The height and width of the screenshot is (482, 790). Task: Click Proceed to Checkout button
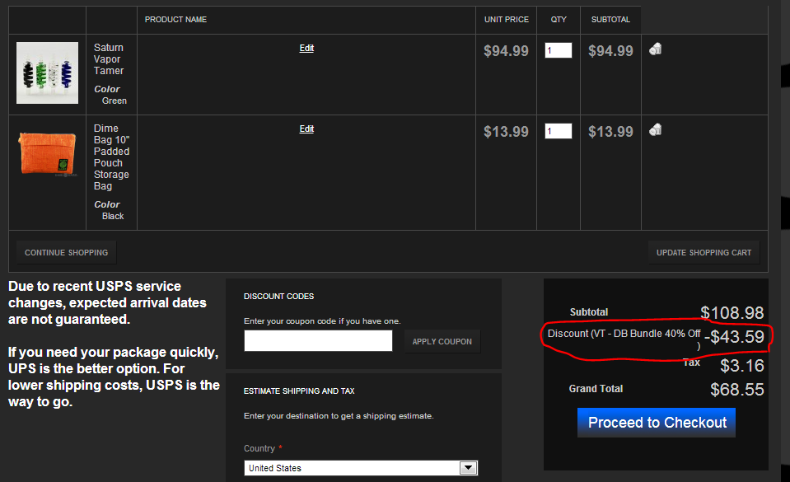tap(657, 423)
